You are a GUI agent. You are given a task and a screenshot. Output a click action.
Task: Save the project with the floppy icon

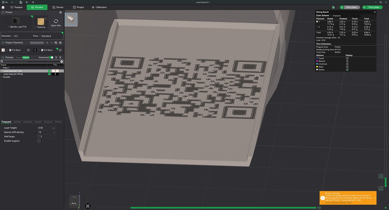pos(21,2)
